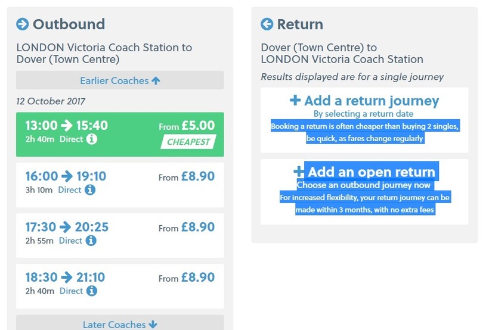This screenshot has width=489, height=330.
Task: Click the Outbound arrow icon
Action: click(23, 24)
